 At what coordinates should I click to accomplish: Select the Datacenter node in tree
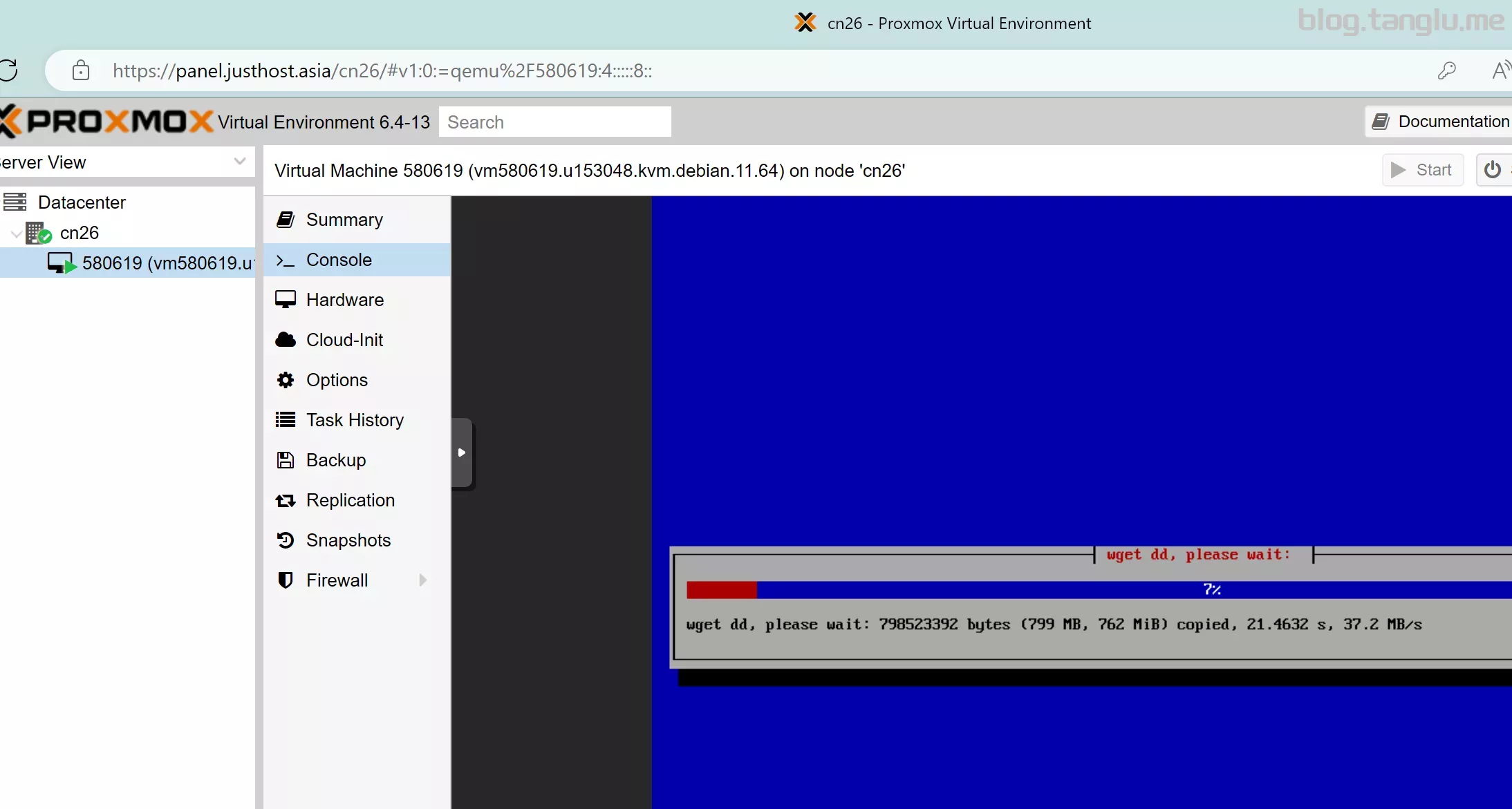(82, 202)
